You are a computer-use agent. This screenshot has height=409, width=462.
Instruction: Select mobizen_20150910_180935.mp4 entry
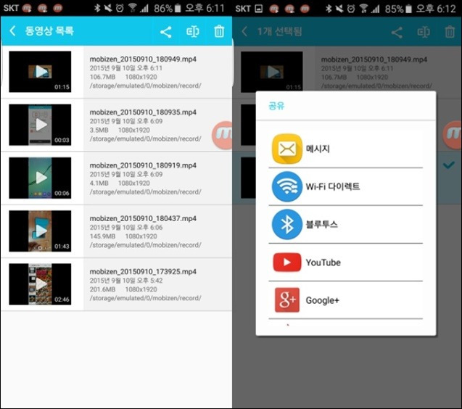click(x=116, y=125)
